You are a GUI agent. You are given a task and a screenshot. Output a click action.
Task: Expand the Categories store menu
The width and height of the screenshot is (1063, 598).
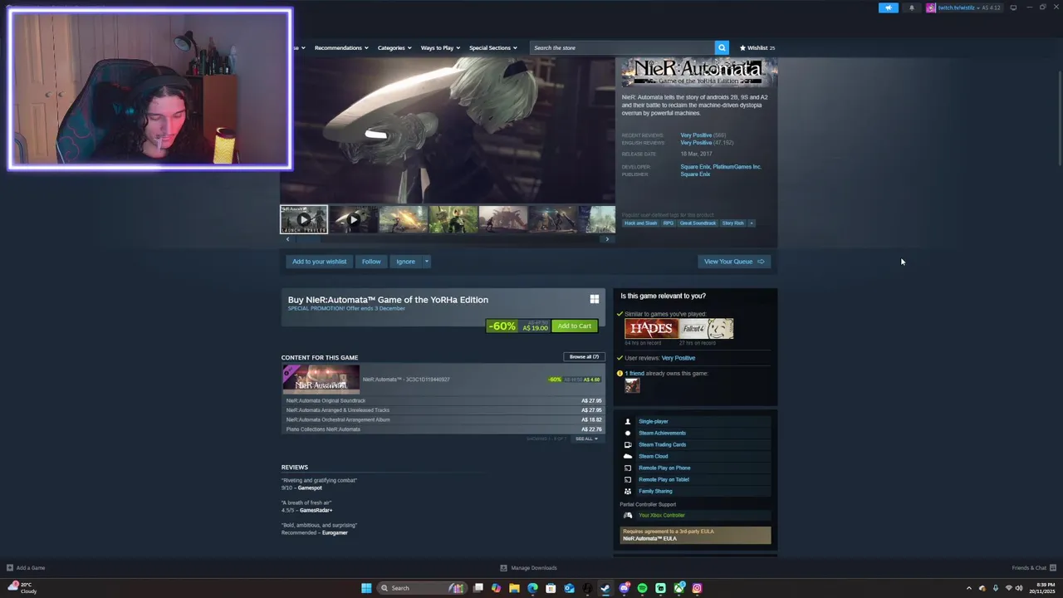[394, 47]
